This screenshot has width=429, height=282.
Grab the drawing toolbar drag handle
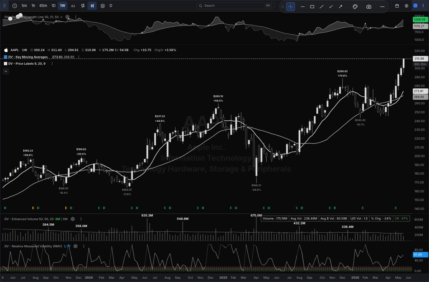(x=282, y=7)
